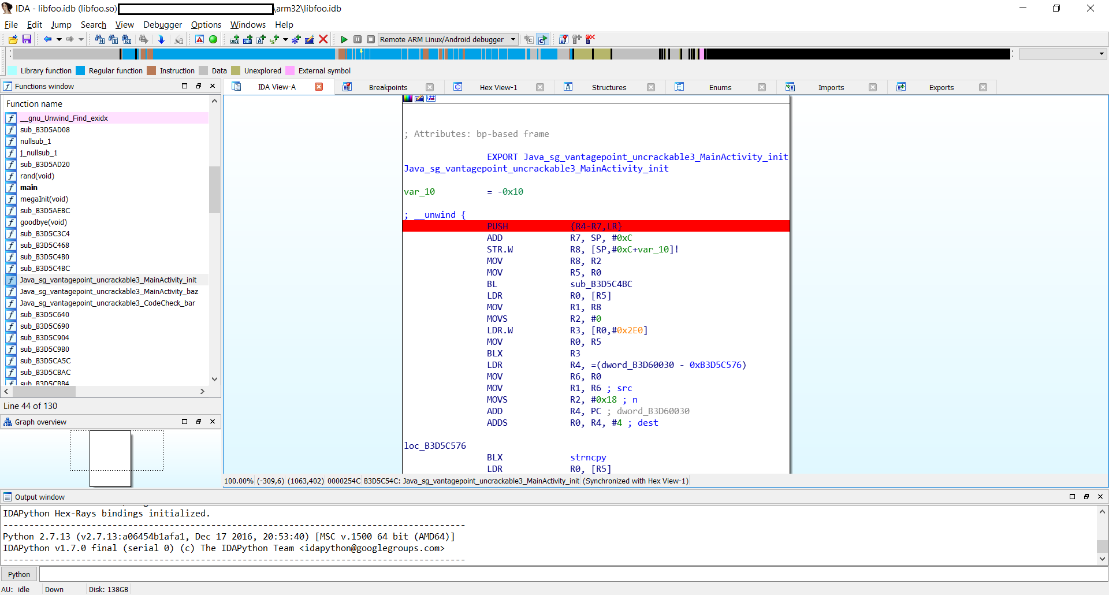Image resolution: width=1109 pixels, height=595 pixels.
Task: Click the graph overview thumbnail
Action: 110,459
